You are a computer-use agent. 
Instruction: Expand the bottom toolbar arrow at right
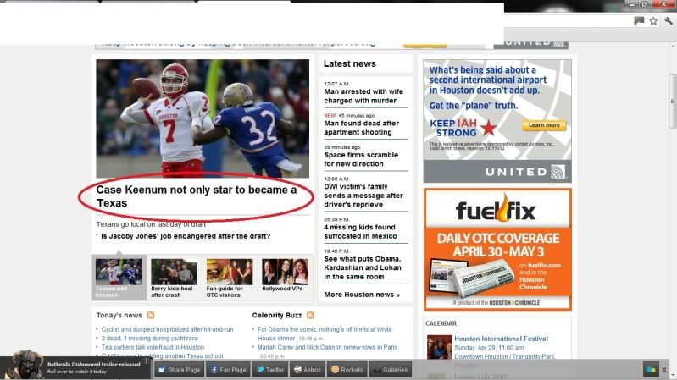pyautogui.click(x=664, y=370)
